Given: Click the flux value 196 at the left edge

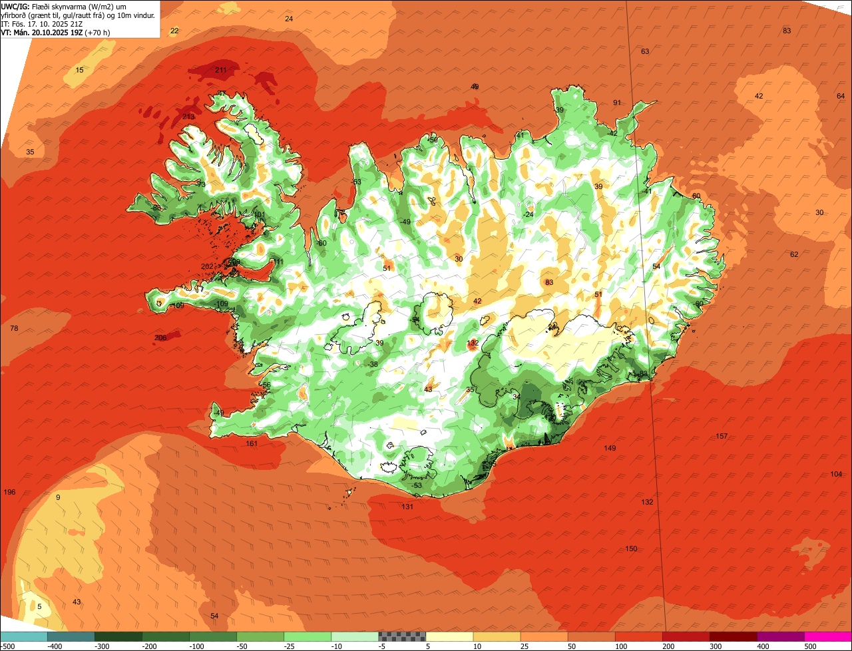Looking at the screenshot, I should (x=9, y=493).
